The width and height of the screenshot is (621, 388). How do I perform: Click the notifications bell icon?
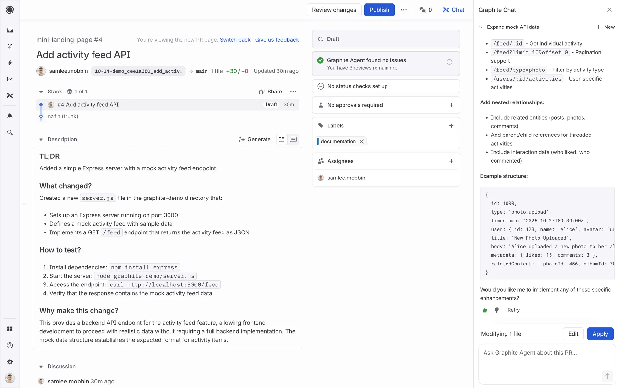(x=10, y=116)
